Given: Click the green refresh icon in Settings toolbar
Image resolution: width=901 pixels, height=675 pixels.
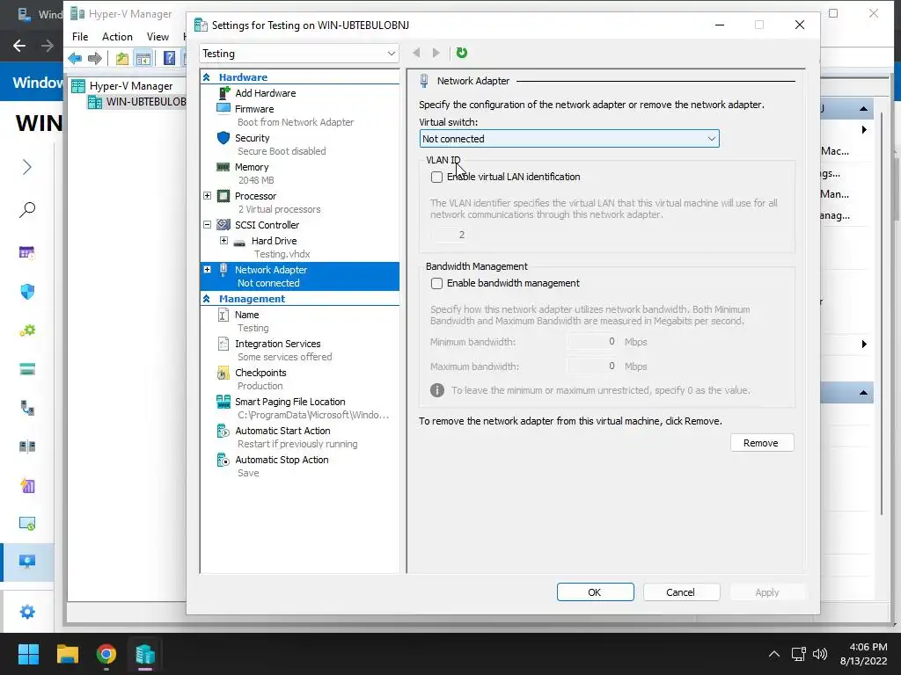Looking at the screenshot, I should [x=461, y=53].
